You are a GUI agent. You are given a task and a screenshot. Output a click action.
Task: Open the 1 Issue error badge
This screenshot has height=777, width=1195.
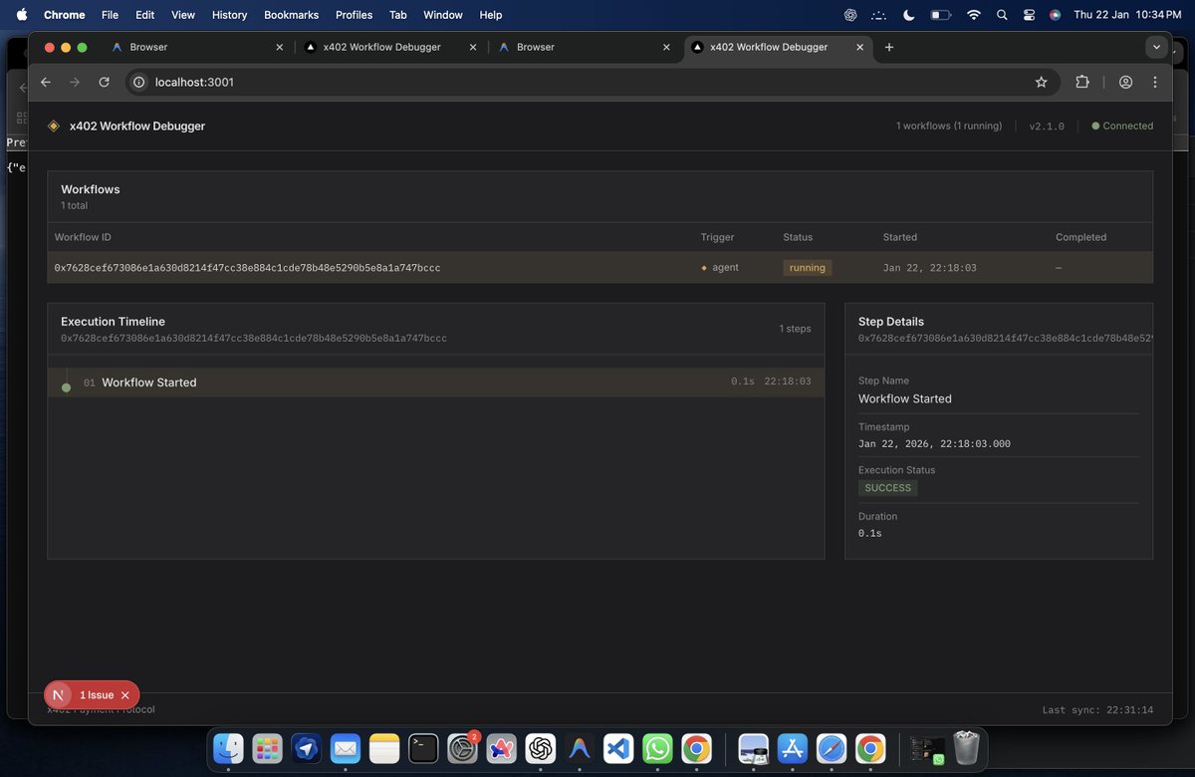pyautogui.click(x=97, y=695)
